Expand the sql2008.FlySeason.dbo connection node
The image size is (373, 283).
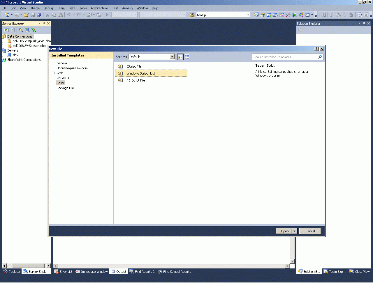tap(3, 46)
